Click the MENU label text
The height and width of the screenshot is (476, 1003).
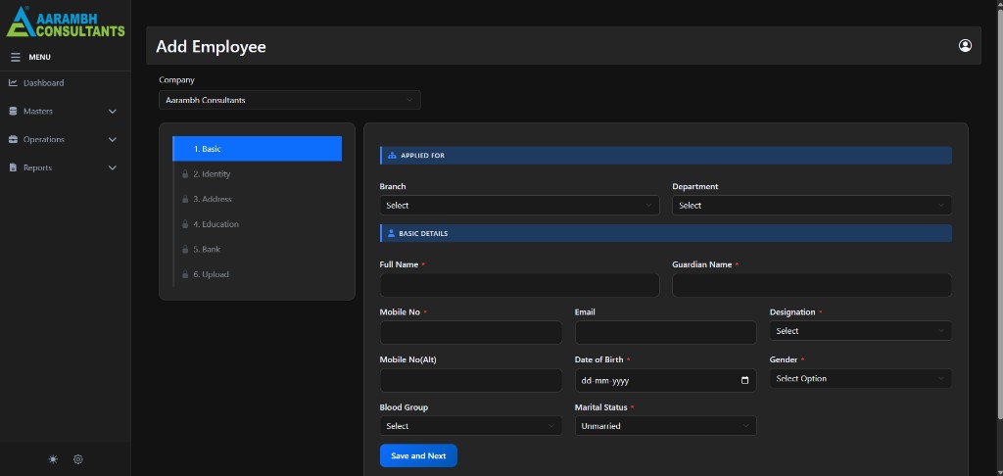pos(39,58)
